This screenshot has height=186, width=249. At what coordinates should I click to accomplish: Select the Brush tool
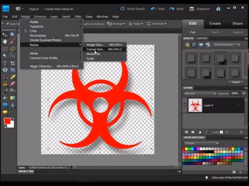click(x=5, y=91)
